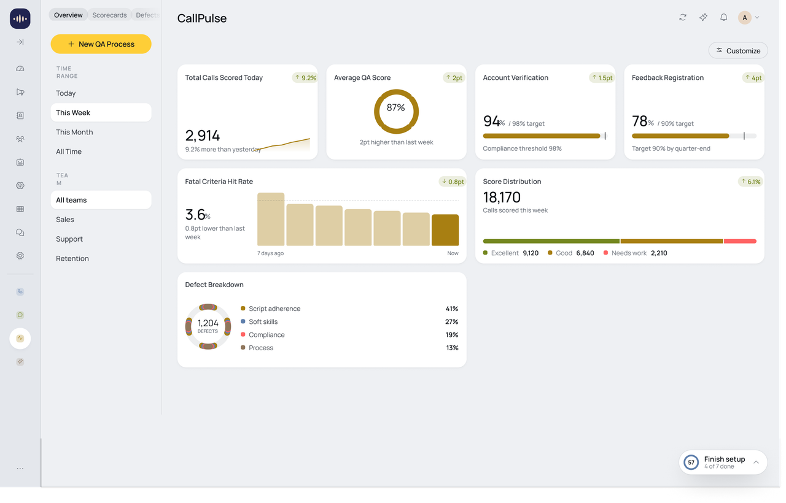Image resolution: width=786 pixels, height=503 pixels.
Task: Select the All Time time range
Action: pos(101,152)
